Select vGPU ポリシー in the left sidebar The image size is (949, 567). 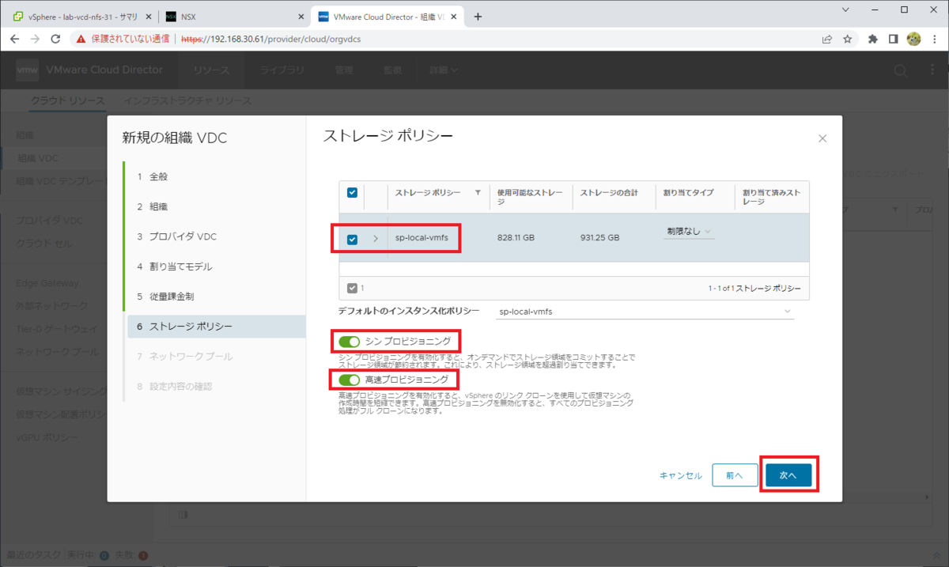tap(47, 437)
